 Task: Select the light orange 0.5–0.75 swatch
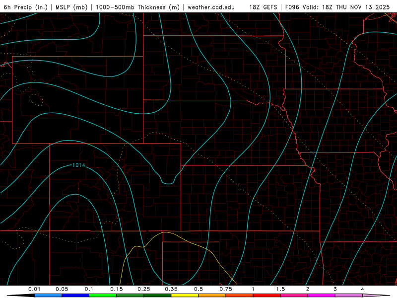[212, 296]
